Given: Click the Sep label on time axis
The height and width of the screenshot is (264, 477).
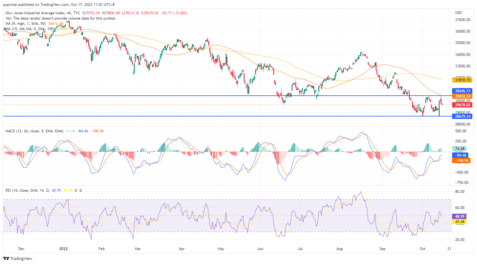Looking at the screenshot, I should [382, 249].
